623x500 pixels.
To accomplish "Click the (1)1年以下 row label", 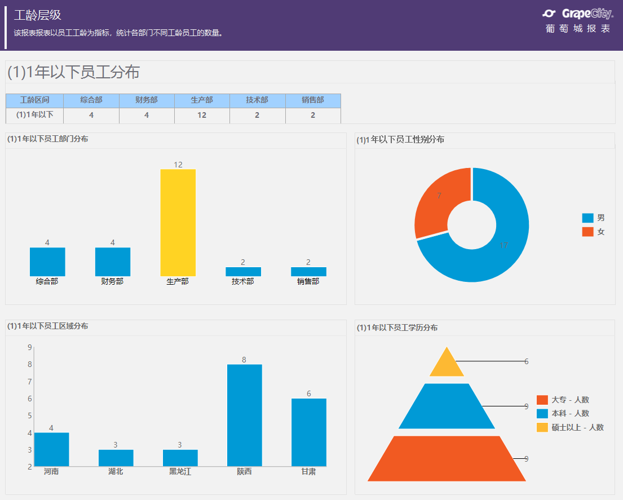I will click(34, 115).
